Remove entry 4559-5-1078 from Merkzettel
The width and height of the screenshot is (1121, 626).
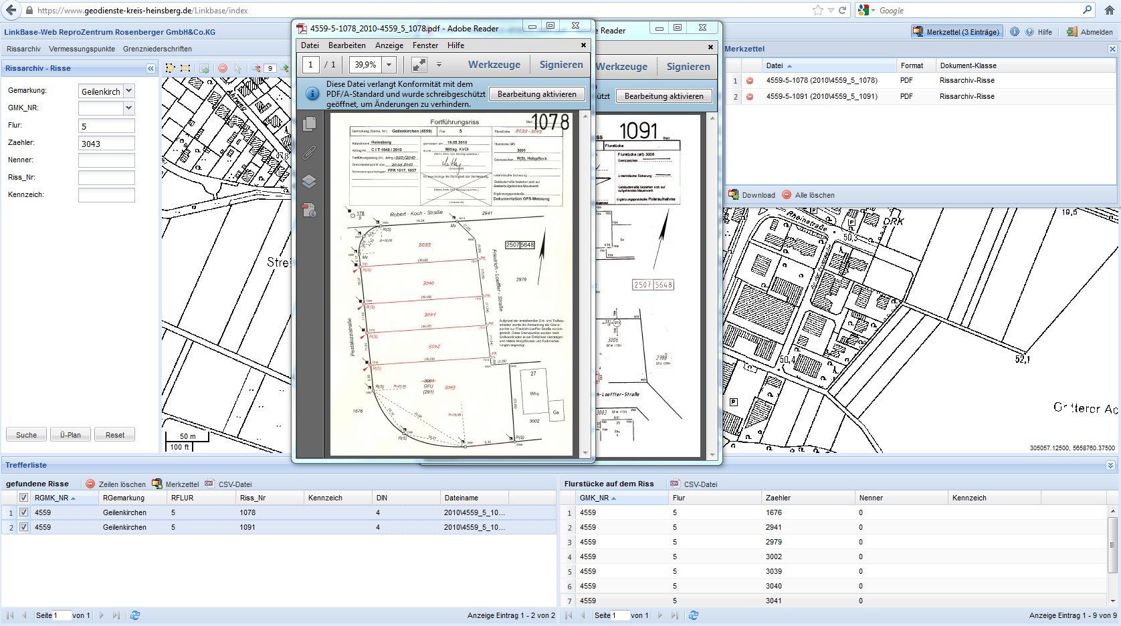[750, 81]
